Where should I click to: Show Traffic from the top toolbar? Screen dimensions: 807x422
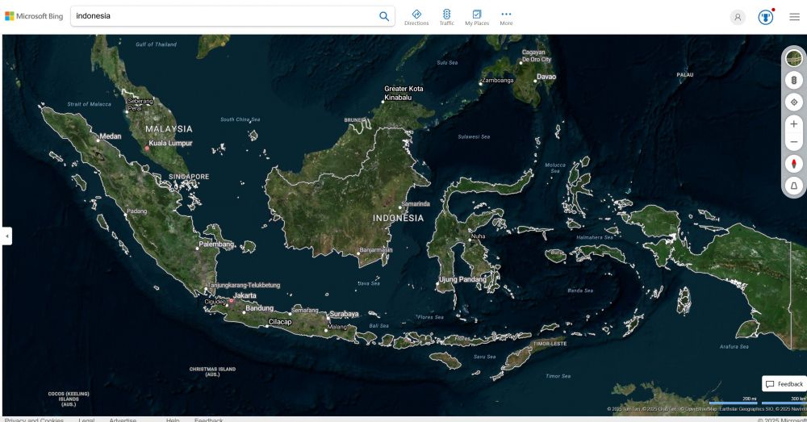point(447,17)
